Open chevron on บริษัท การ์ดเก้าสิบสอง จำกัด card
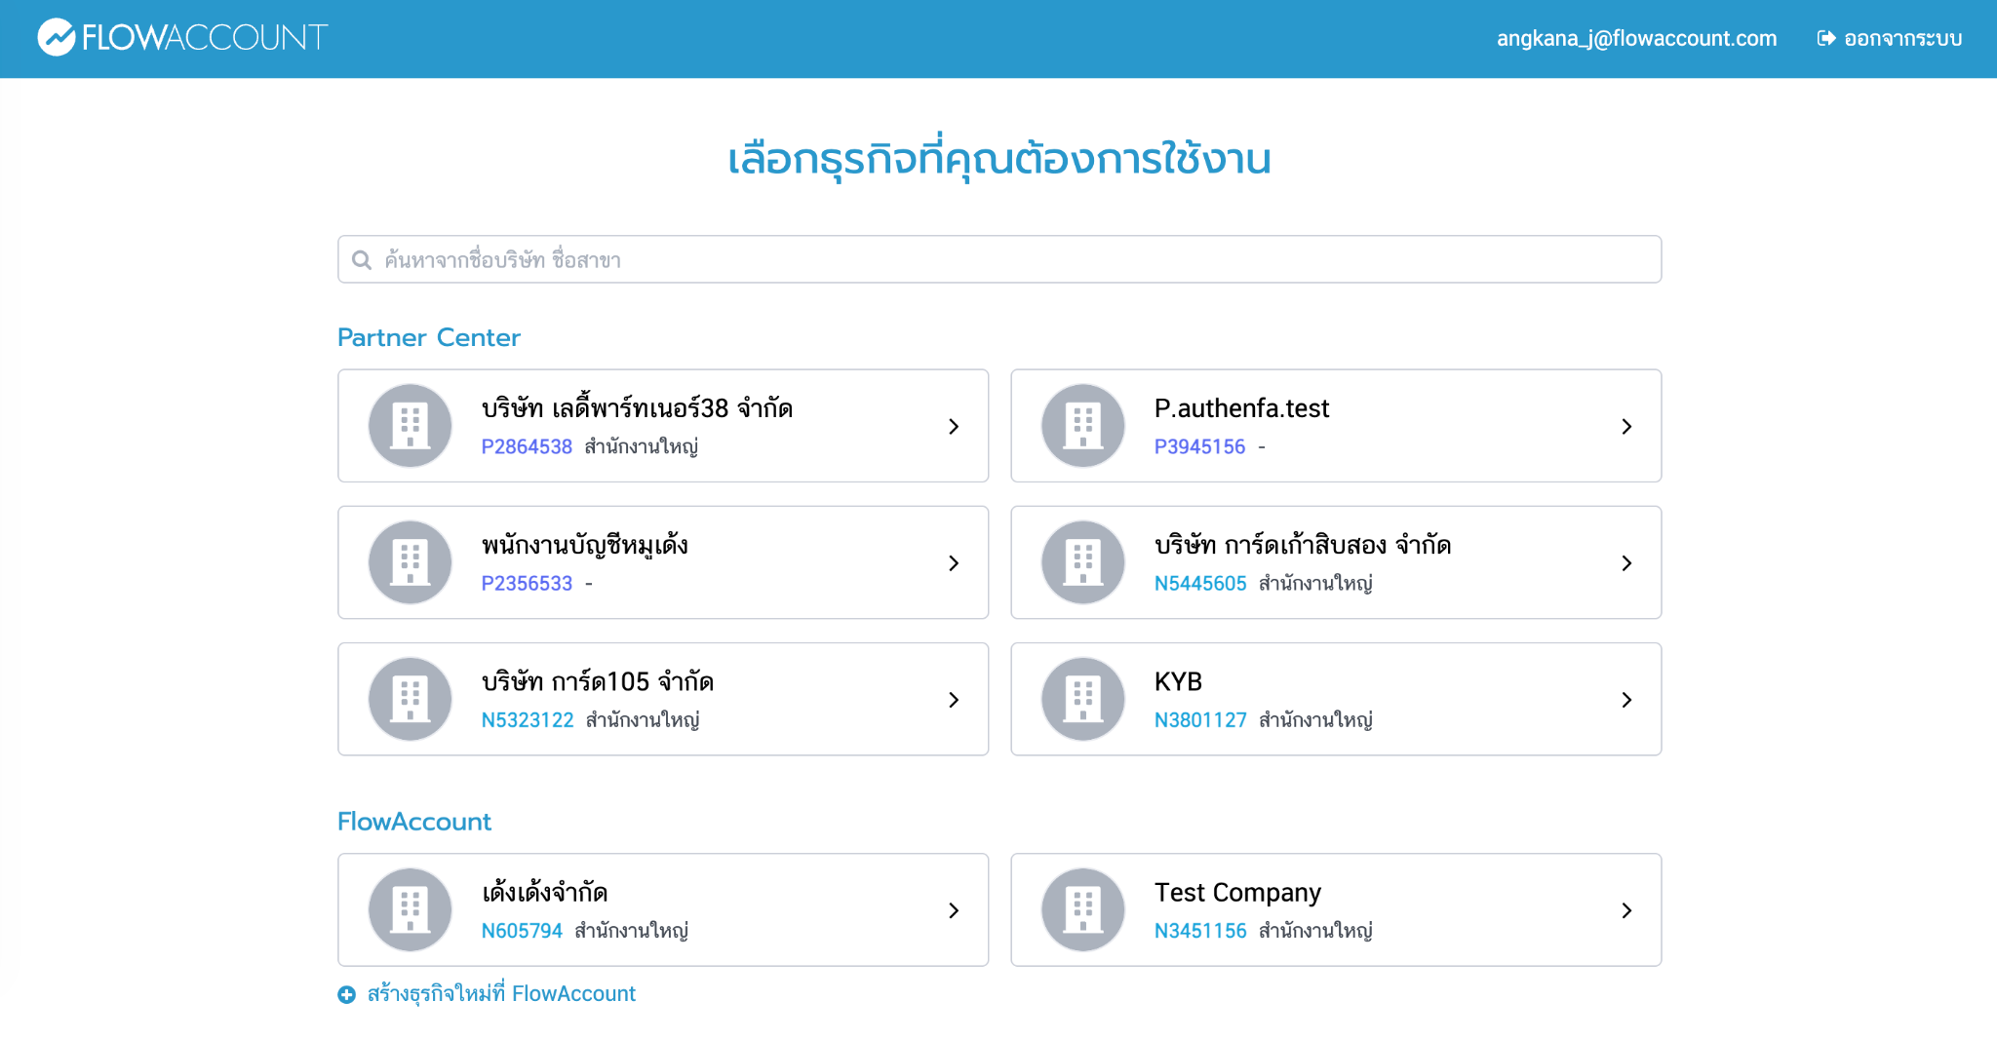The width and height of the screenshot is (1997, 1039). click(1626, 562)
